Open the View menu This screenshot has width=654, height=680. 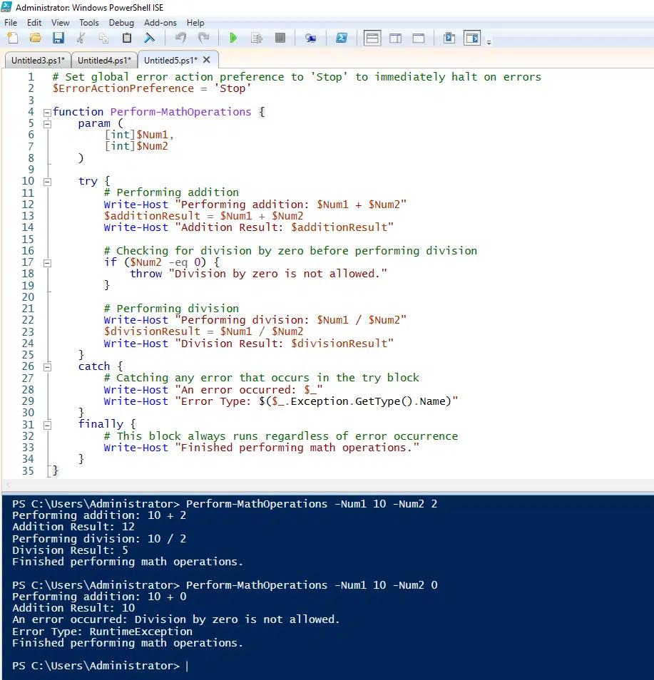point(61,23)
